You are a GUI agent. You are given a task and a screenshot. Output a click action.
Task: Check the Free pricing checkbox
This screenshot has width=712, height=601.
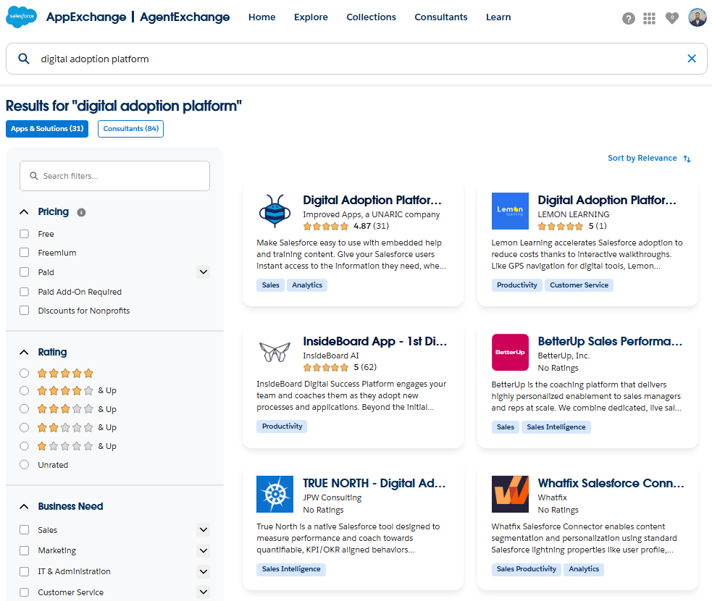point(24,234)
